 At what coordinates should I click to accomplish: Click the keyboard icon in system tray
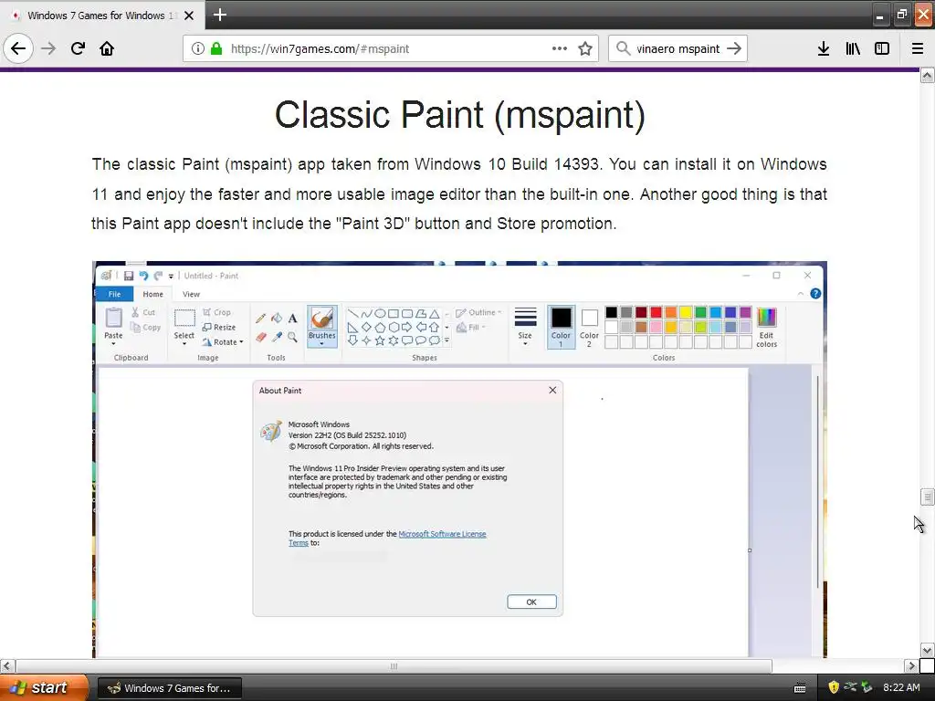tap(800, 688)
